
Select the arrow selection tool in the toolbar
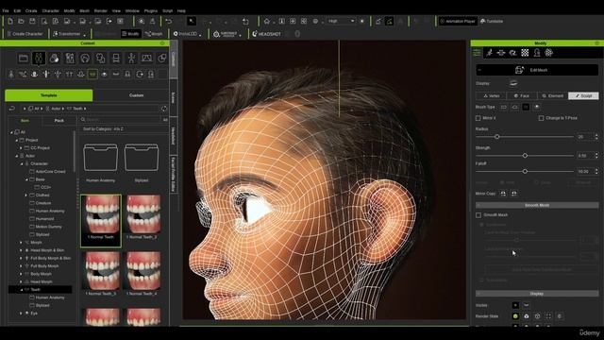click(192, 21)
